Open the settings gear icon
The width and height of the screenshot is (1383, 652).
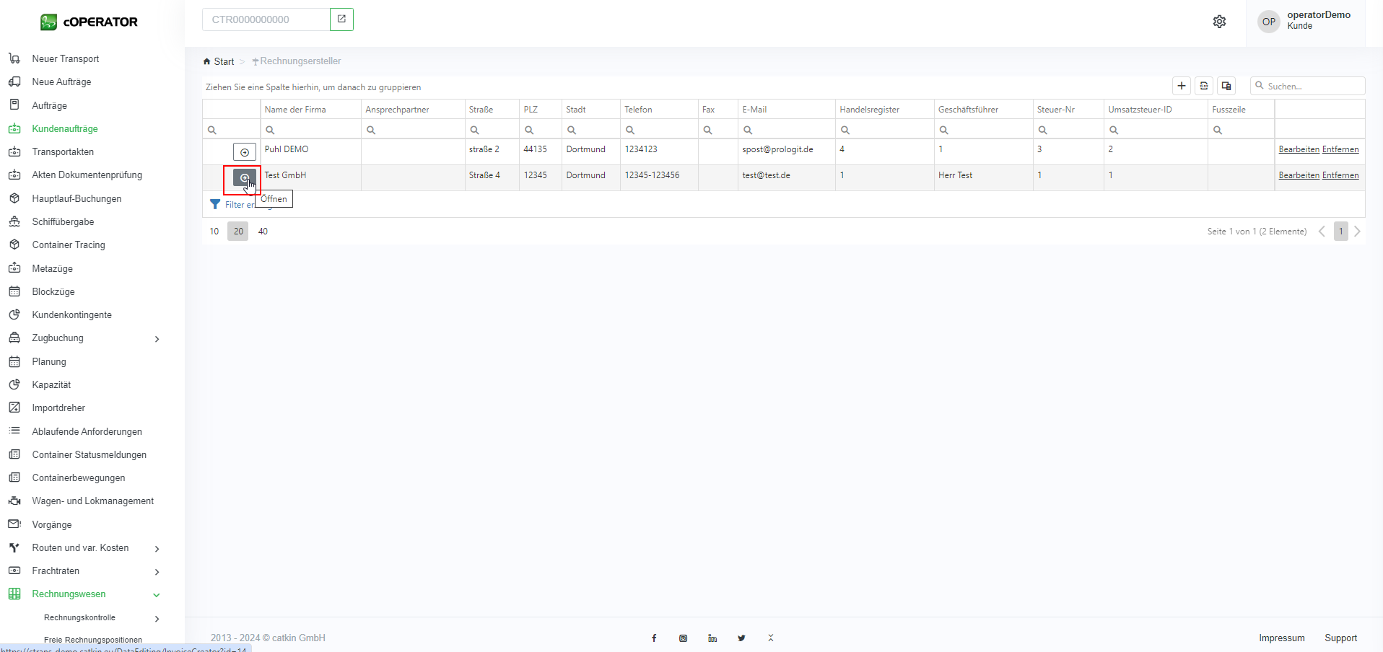coord(1219,22)
